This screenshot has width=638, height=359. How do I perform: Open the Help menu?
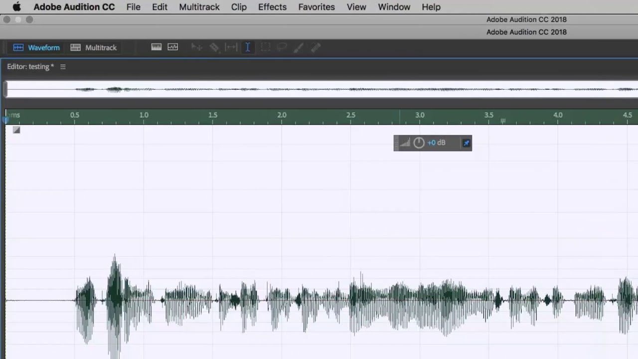431,7
